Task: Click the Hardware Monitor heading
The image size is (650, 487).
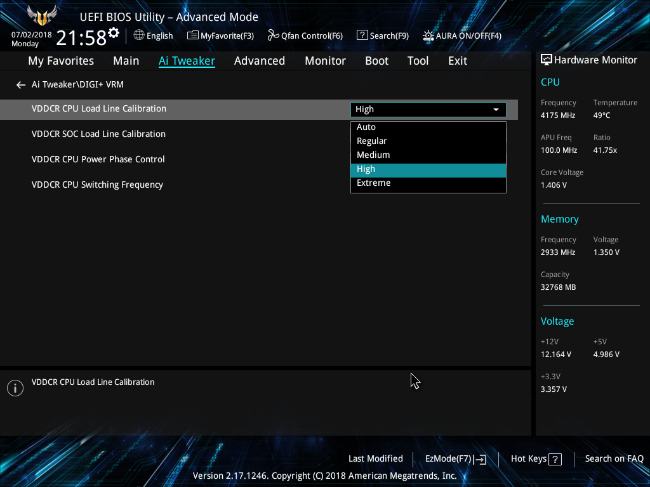Action: pos(595,60)
